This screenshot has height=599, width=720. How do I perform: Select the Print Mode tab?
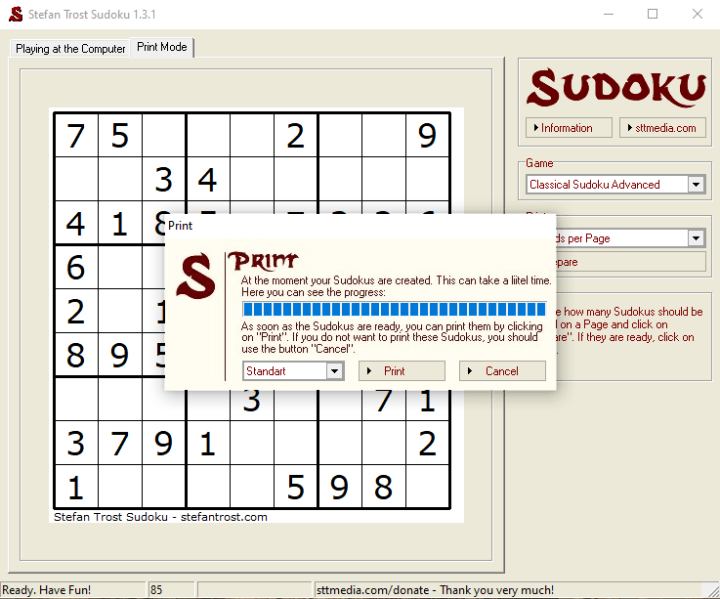162,47
